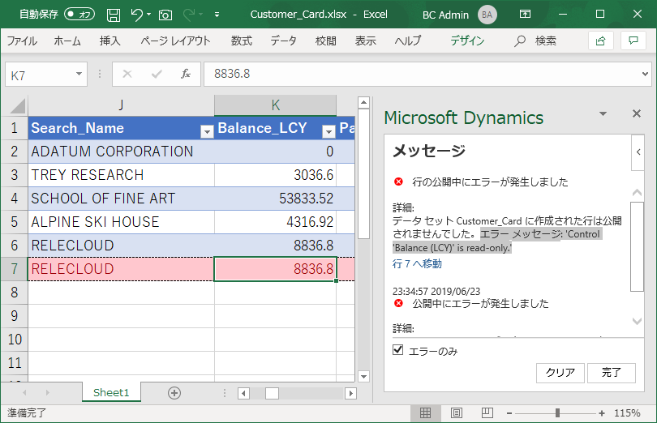Image resolution: width=657 pixels, height=423 pixels.
Task: Open the ファイル menu tab
Action: point(22,41)
